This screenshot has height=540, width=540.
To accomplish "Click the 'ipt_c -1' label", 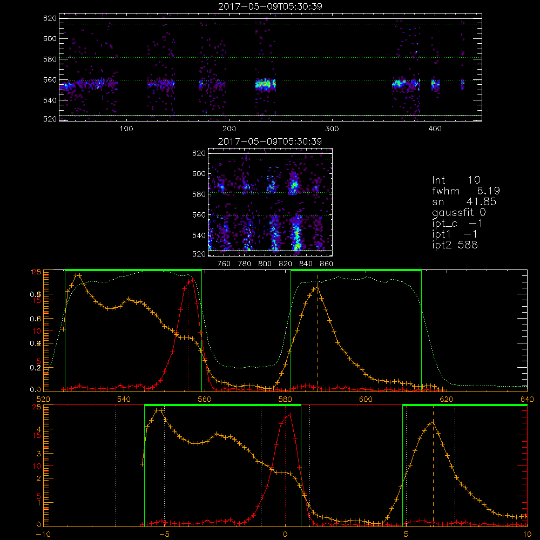I will (x=458, y=224).
